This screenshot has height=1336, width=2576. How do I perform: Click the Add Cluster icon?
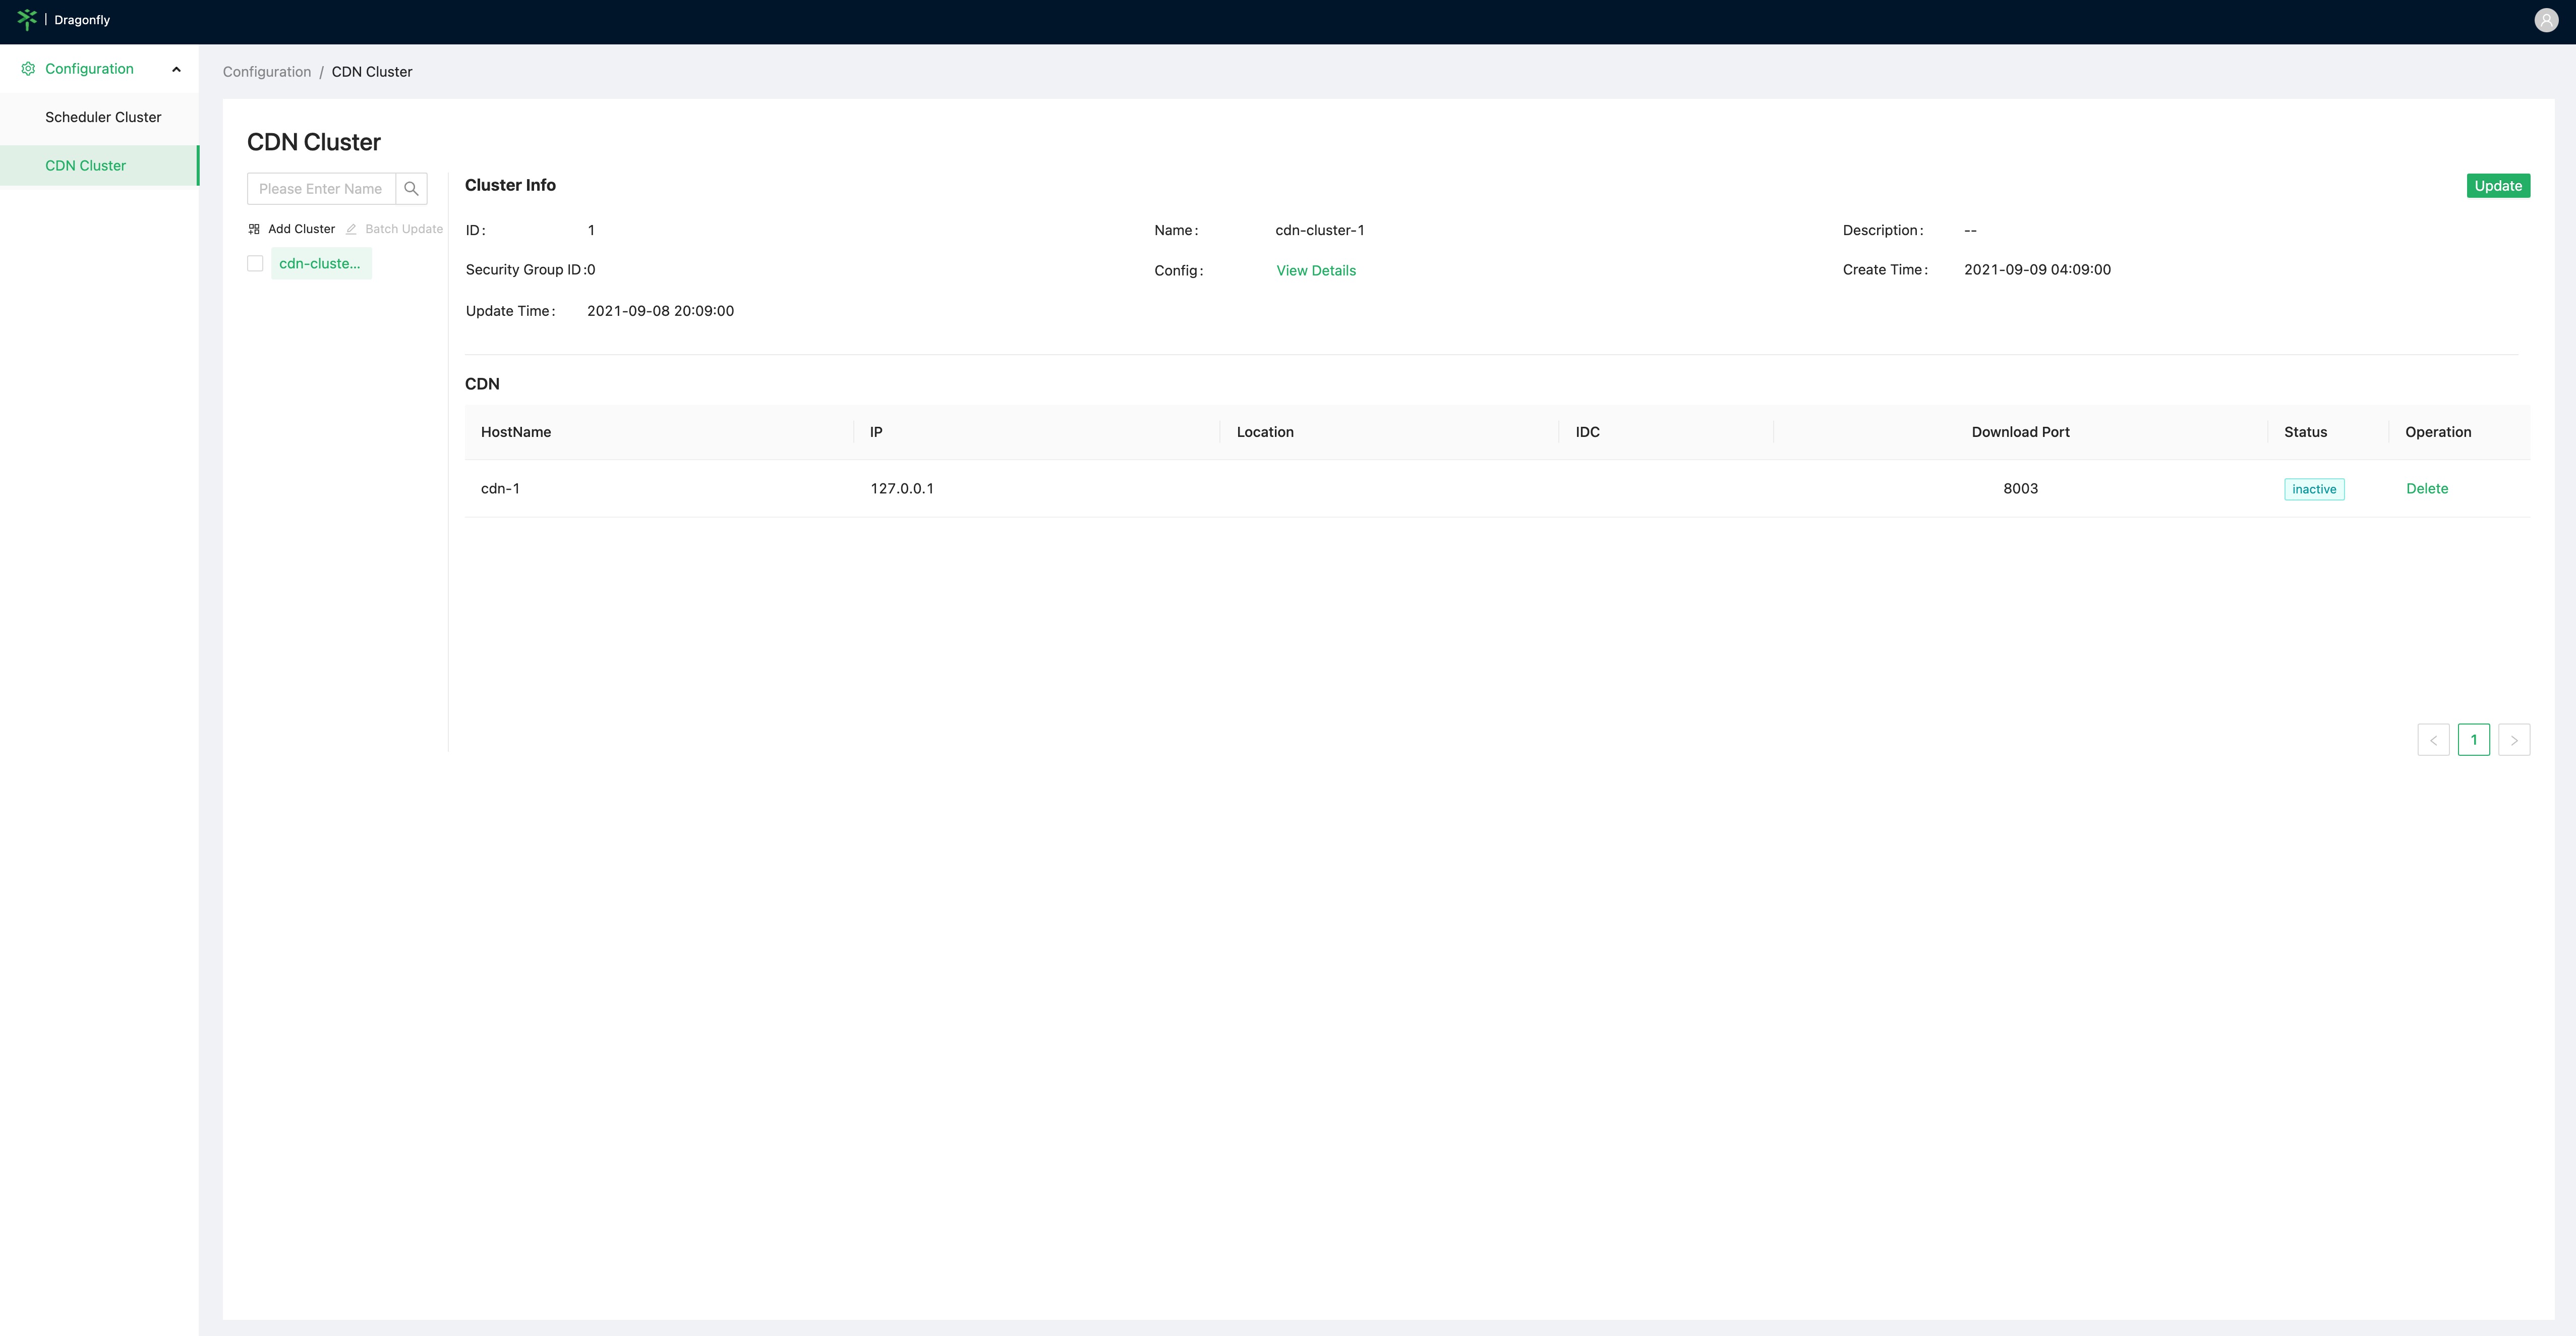click(254, 229)
